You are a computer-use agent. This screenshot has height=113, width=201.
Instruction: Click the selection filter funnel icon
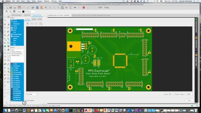point(14,12)
